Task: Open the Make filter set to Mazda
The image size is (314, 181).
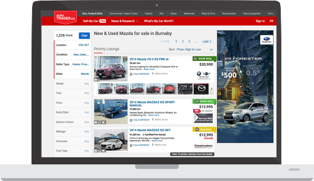Action: pos(72,74)
